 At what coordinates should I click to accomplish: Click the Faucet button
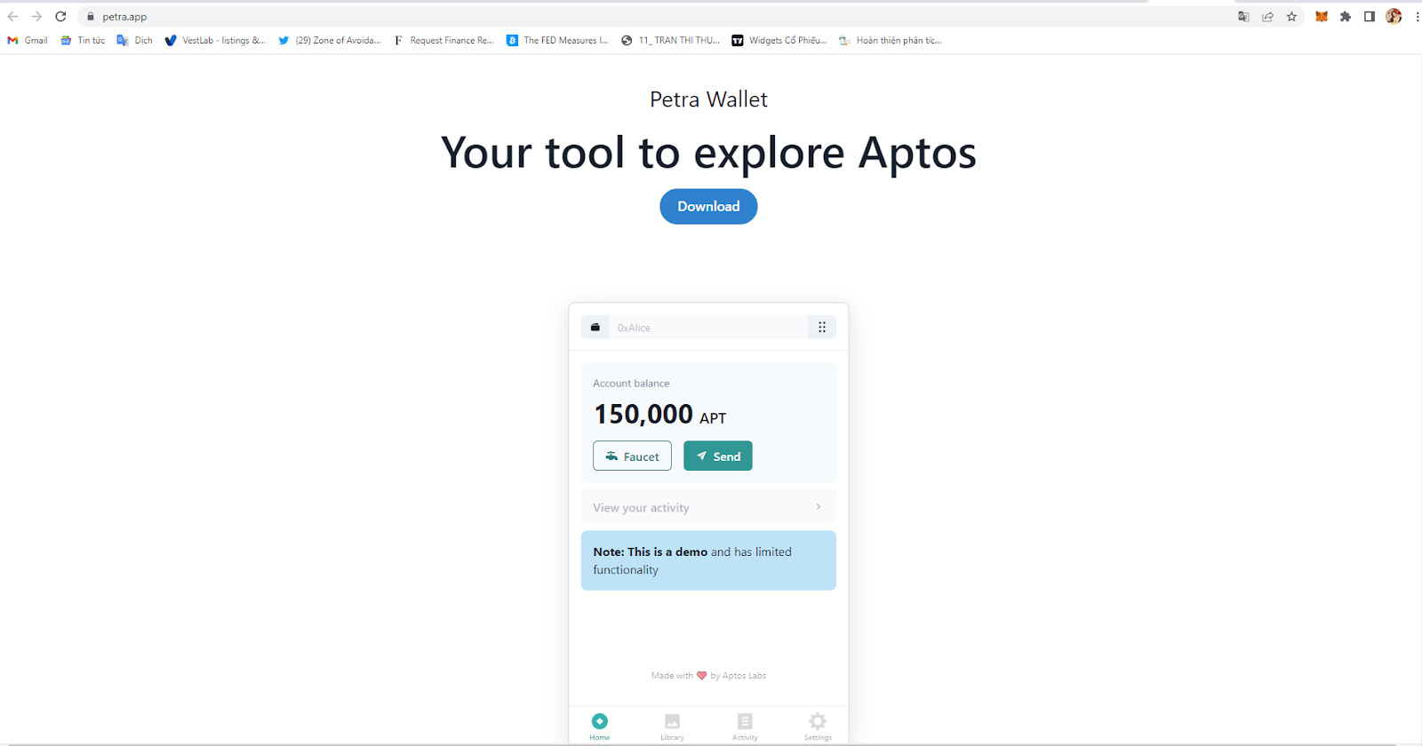632,456
